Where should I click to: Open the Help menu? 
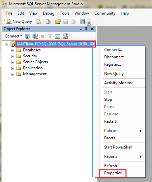(x=125, y=13)
